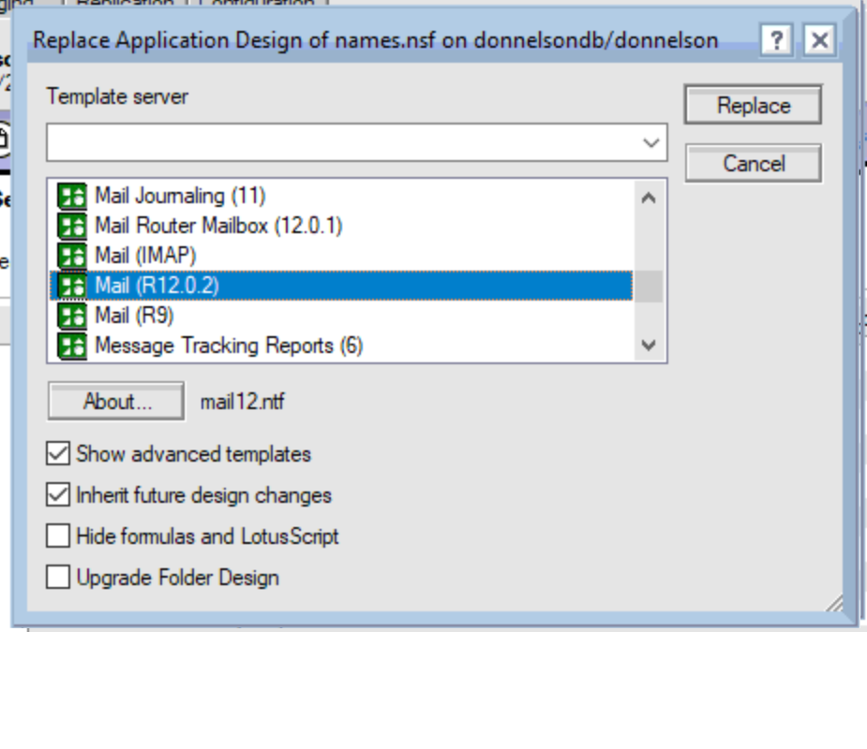The image size is (867, 749).
Task: Toggle Inherit future design changes
Action: pyautogui.click(x=58, y=495)
